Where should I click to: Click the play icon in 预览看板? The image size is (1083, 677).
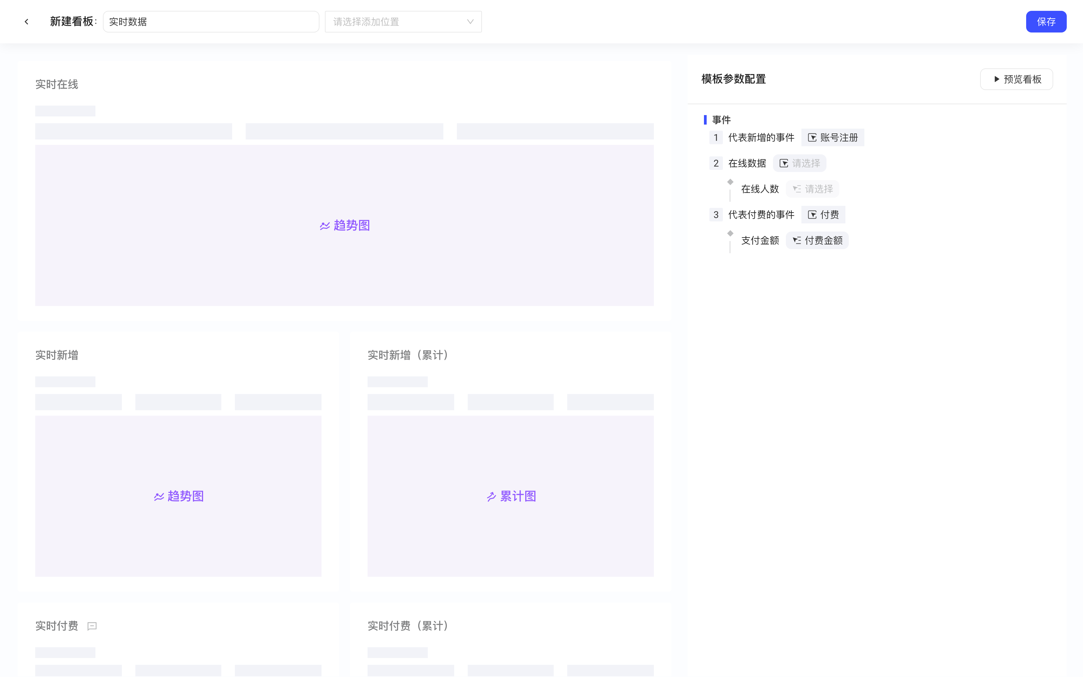[x=997, y=79]
